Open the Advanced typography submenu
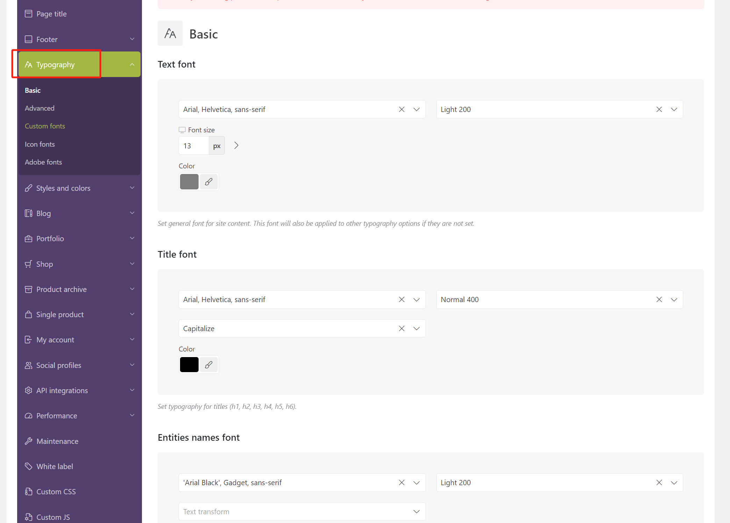Screen dimensions: 730x523 40,108
